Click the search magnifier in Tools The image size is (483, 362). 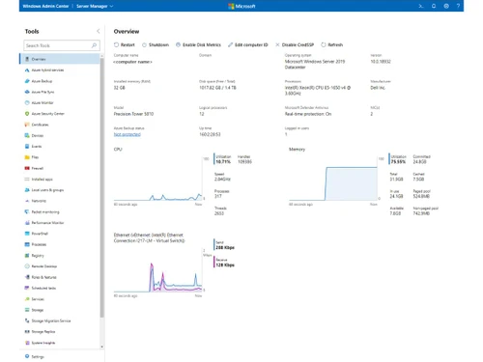click(94, 45)
